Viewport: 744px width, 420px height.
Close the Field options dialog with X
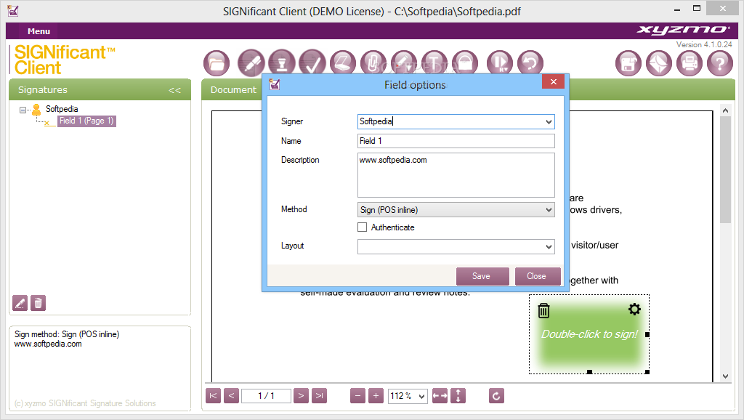coord(553,81)
